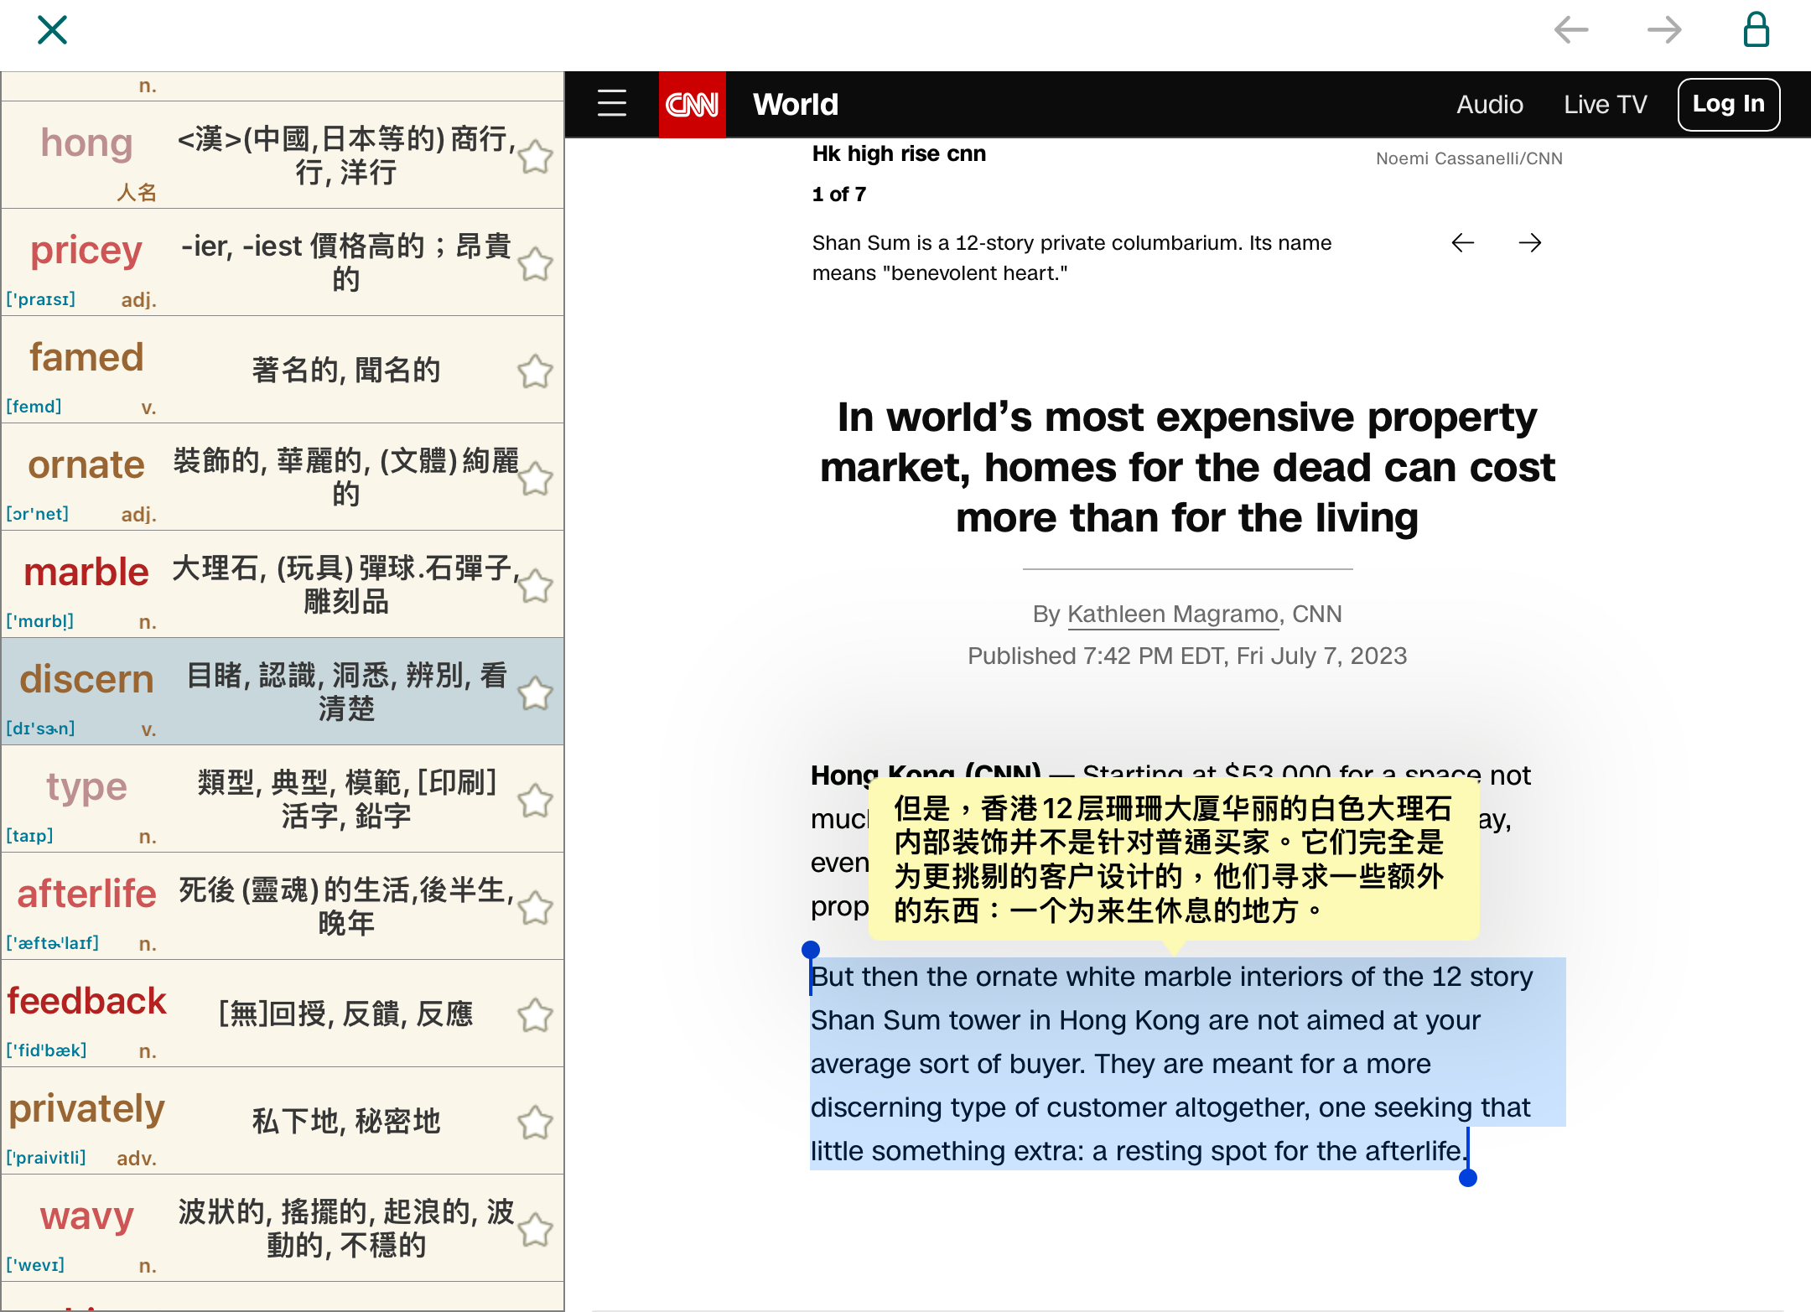Screen dimensions: 1811x1312
Task: Open author Kathleen Magramo link
Action: (1172, 615)
